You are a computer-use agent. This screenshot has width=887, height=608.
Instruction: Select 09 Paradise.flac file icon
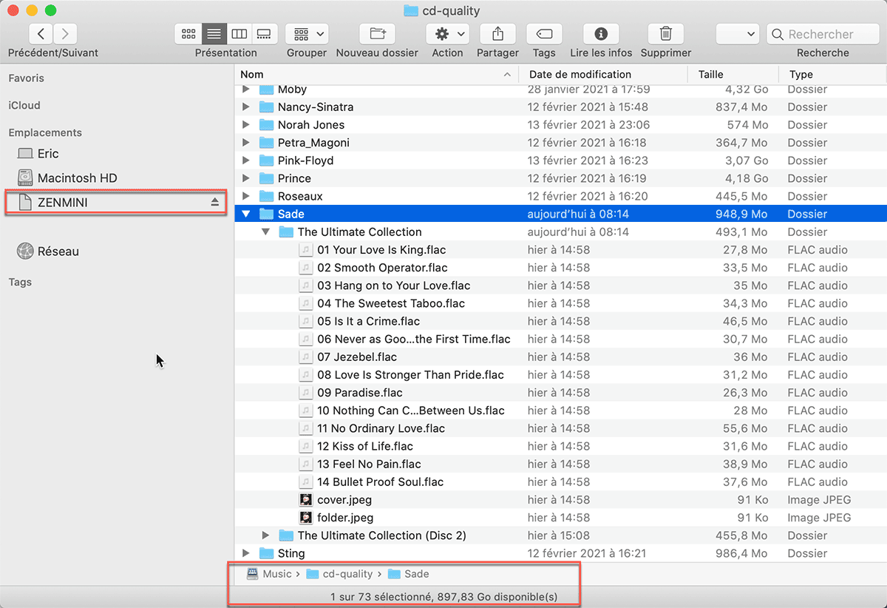[306, 393]
